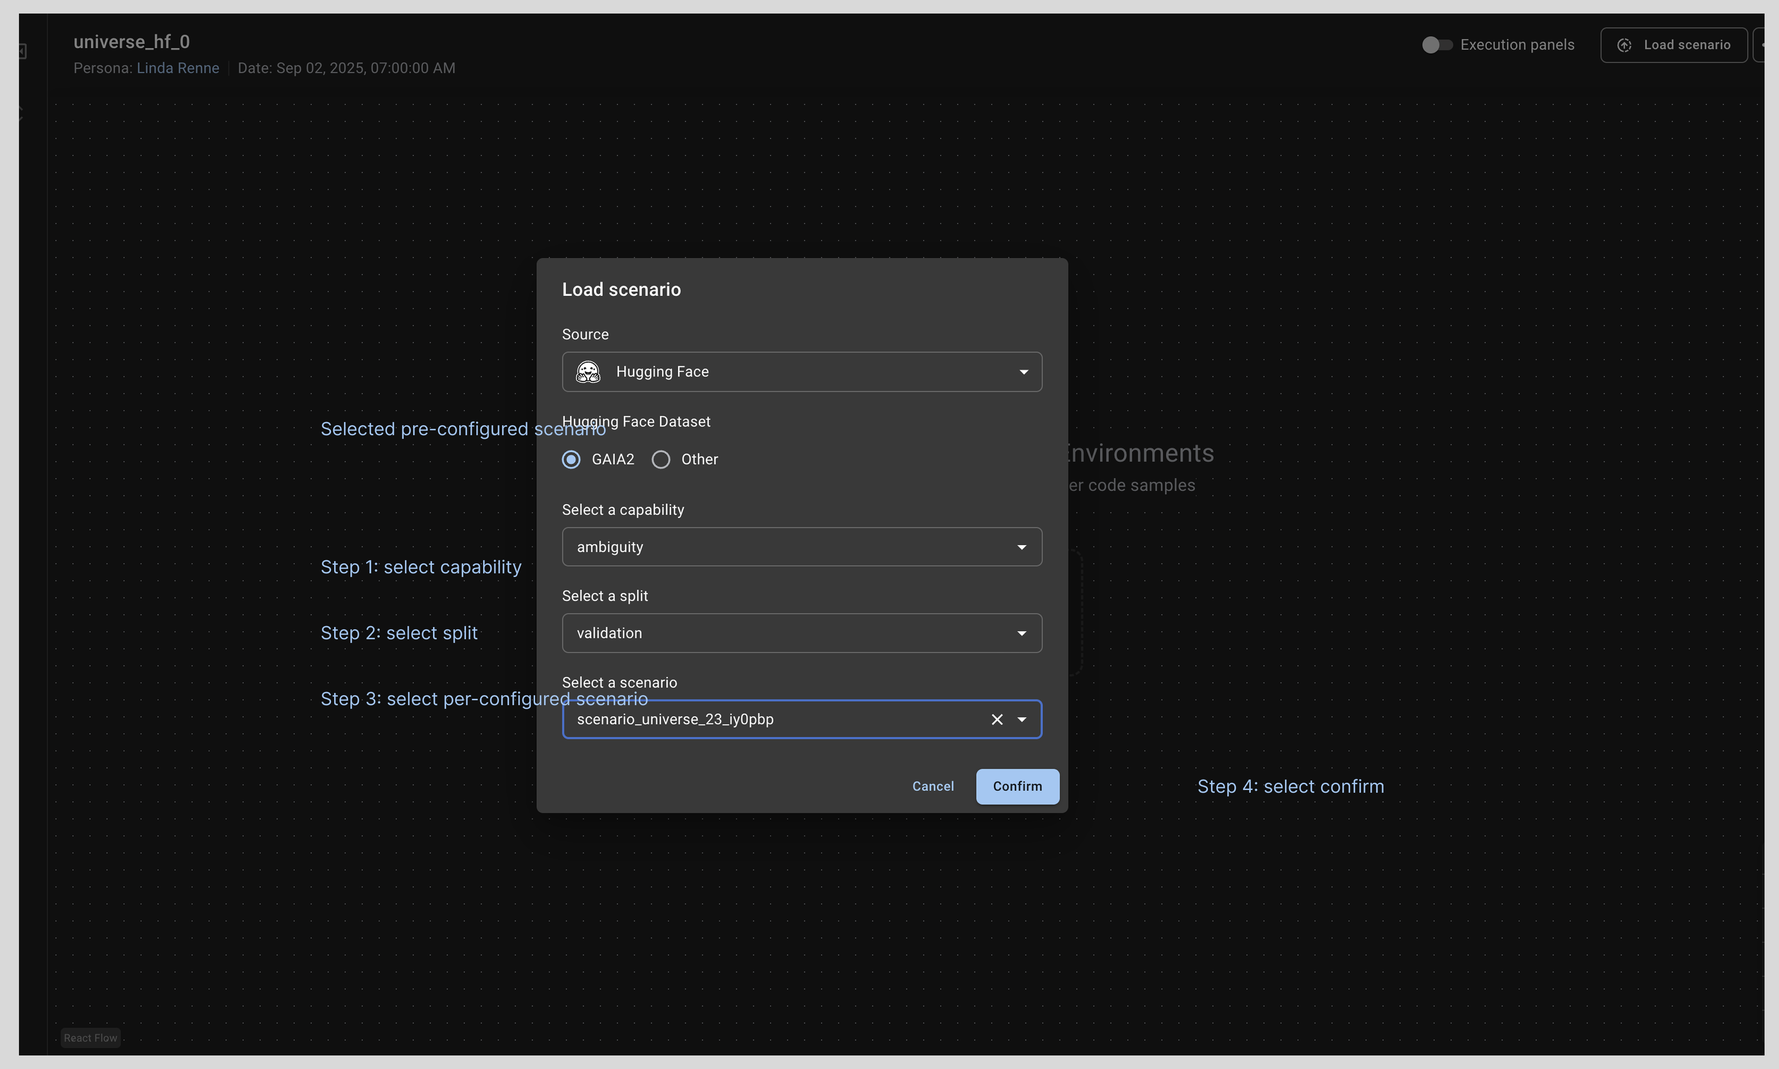Click the Load scenario button in header
Image resolution: width=1779 pixels, height=1069 pixels.
(1674, 45)
